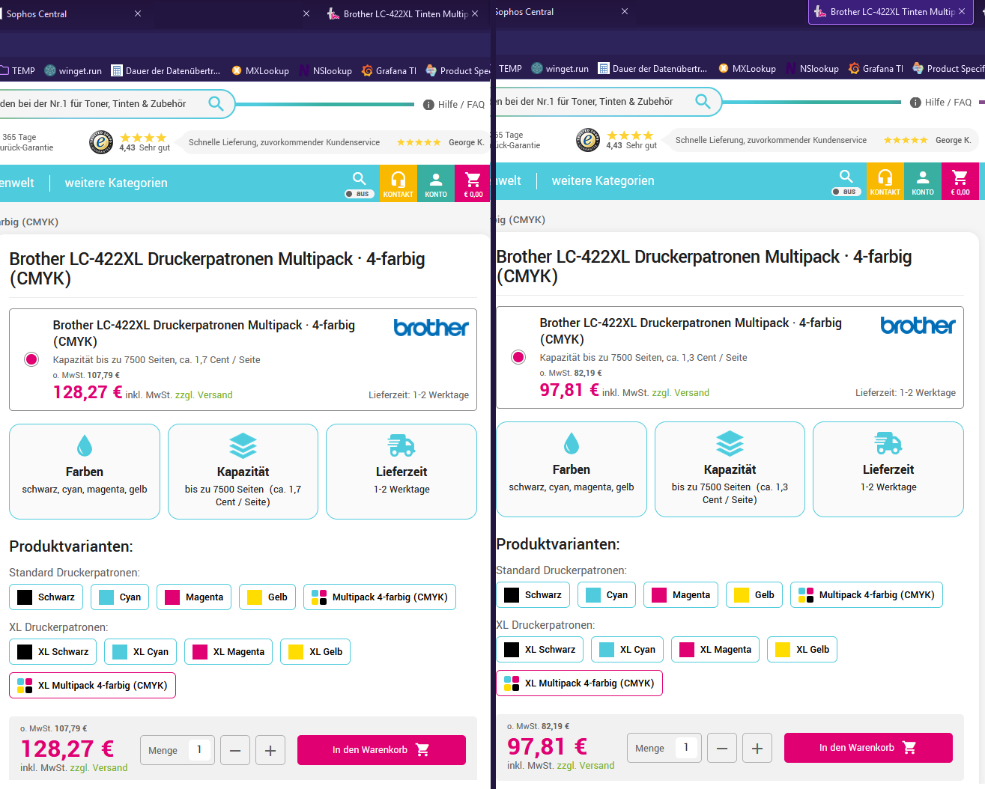Click eKomi rating seal in left window
985x789 pixels.
[x=101, y=141]
